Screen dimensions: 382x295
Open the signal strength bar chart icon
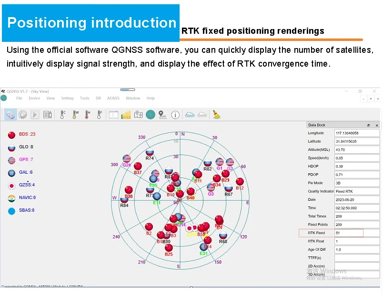click(126, 115)
